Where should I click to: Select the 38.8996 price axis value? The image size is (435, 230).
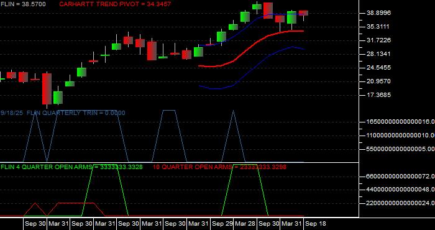pos(378,13)
